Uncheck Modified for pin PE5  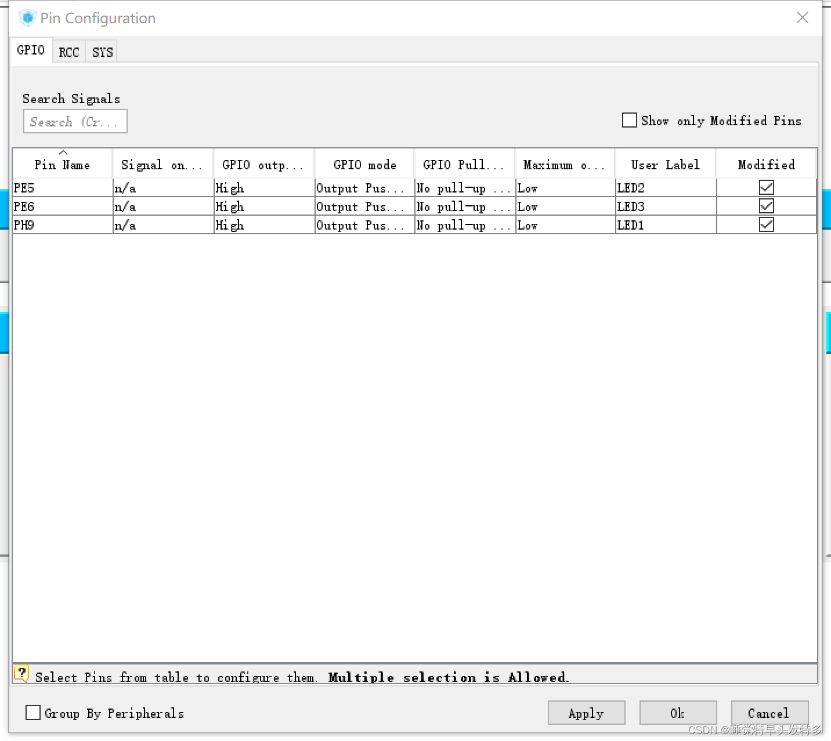766,187
